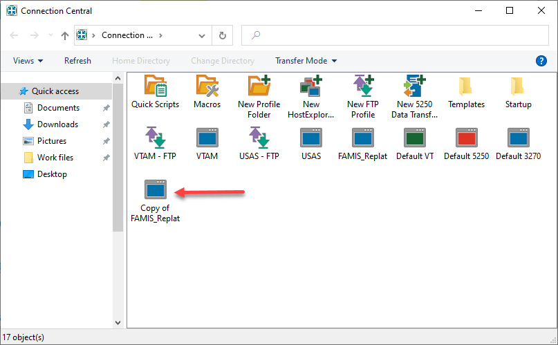Open Desktop in the navigation pane
This screenshot has width=558, height=345.
(52, 174)
